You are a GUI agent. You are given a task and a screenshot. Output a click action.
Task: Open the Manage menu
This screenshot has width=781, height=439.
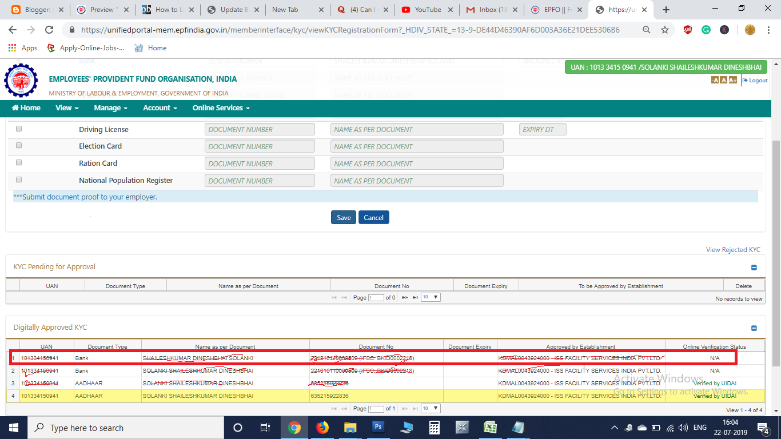pos(110,108)
